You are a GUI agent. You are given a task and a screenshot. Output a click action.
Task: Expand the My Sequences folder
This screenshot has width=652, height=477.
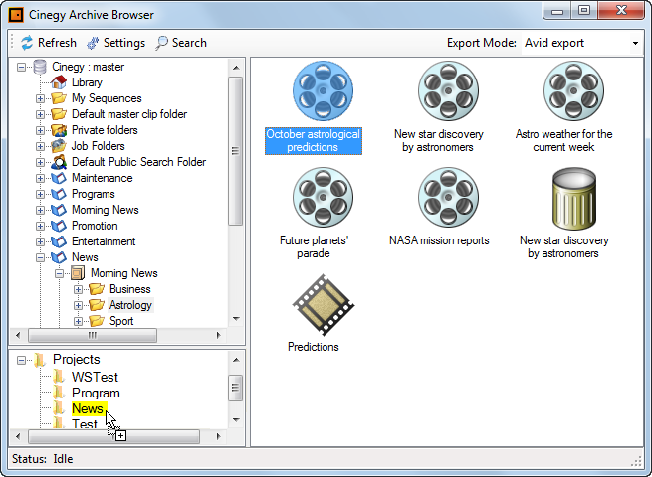click(x=41, y=98)
